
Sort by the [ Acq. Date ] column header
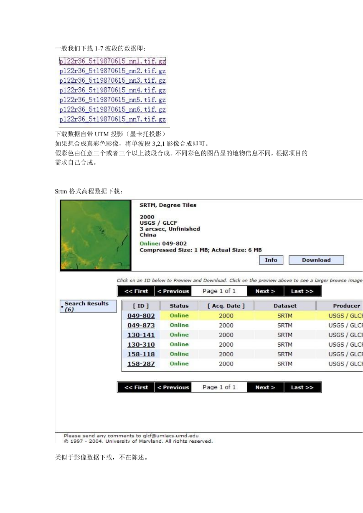click(226, 306)
